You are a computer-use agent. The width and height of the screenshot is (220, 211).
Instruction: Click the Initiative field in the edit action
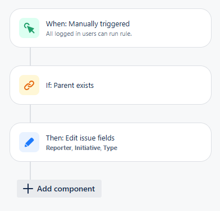[88, 148]
